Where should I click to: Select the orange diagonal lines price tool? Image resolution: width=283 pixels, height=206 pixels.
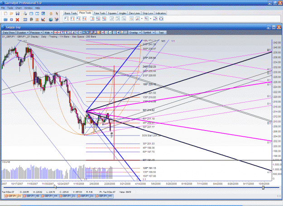pos(132,19)
